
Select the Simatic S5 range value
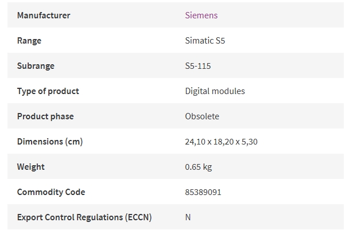(205, 41)
